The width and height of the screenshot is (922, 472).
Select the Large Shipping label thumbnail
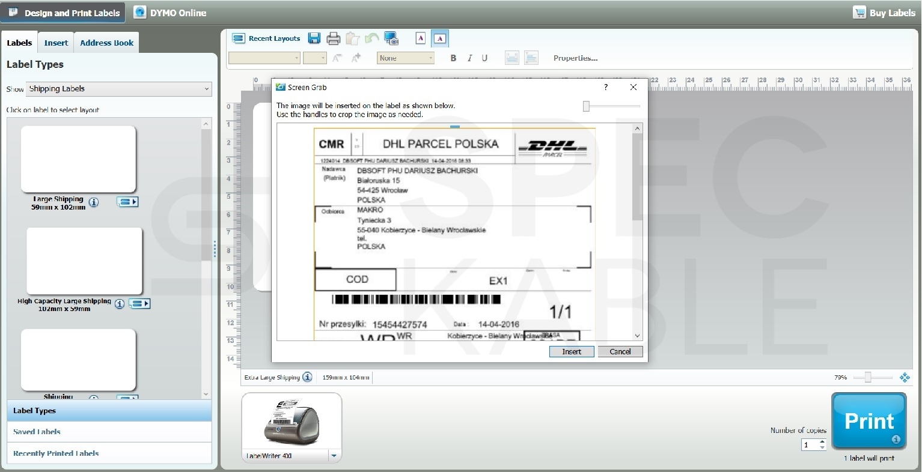(79, 159)
